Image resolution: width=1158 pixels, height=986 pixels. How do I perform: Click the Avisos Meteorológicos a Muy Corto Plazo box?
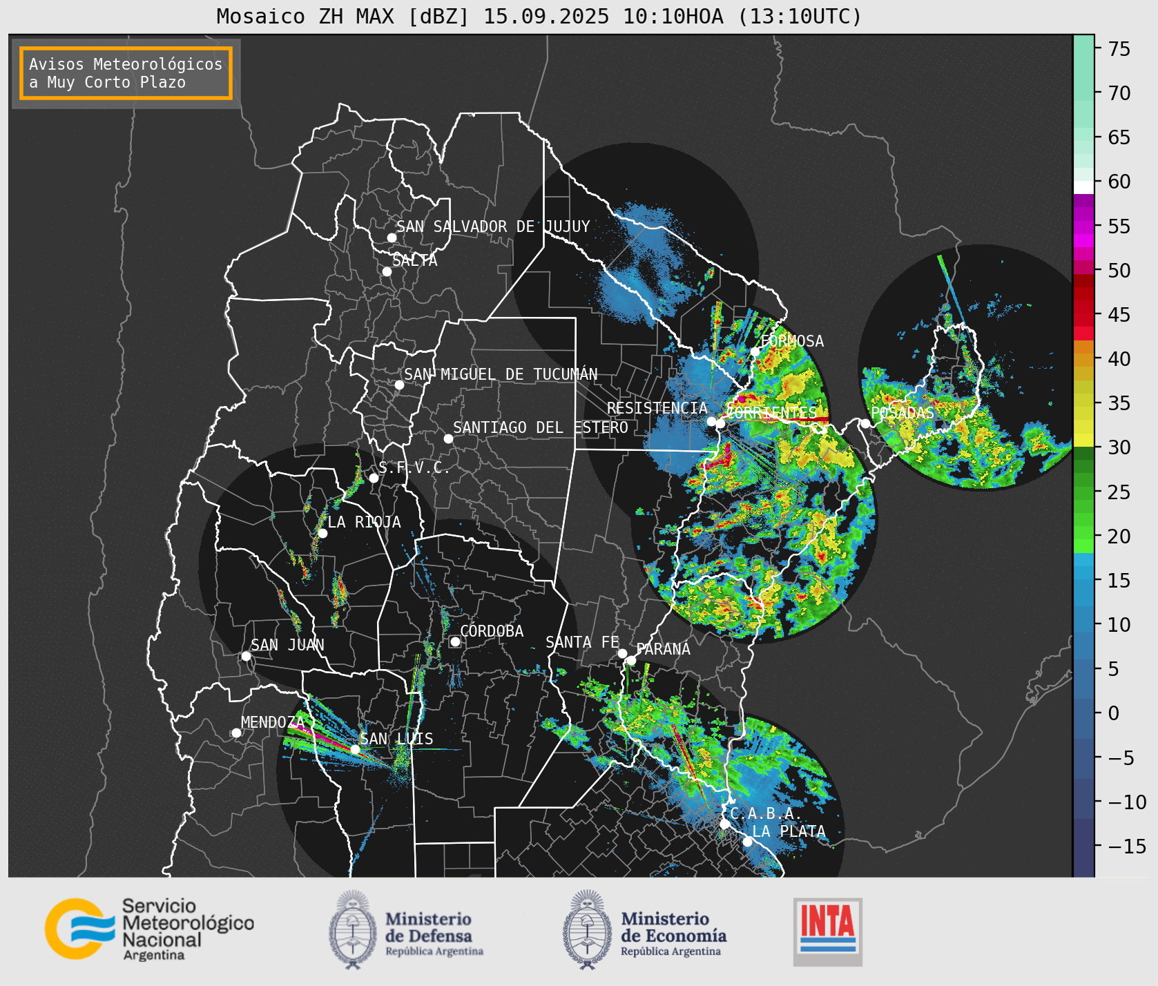[x=126, y=74]
